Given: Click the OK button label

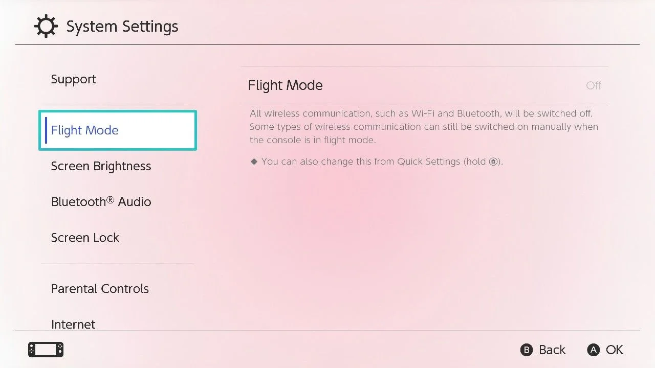Looking at the screenshot, I should coord(615,350).
